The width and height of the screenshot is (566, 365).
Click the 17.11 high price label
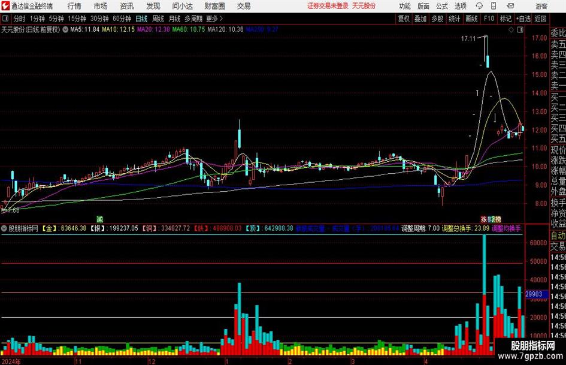(x=468, y=38)
